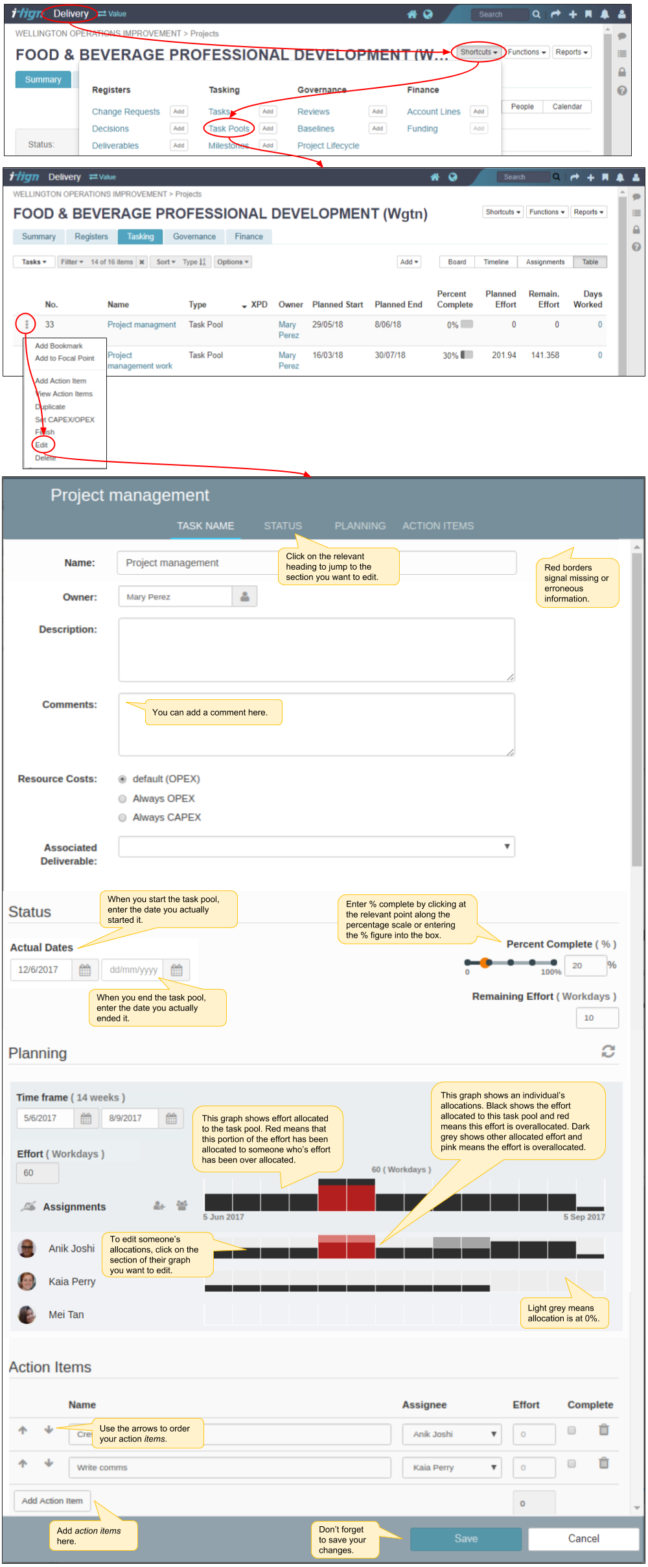The width and height of the screenshot is (648, 1567).
Task: Click search magnifier icon in Tasking-tab window header
Action: pyautogui.click(x=556, y=177)
